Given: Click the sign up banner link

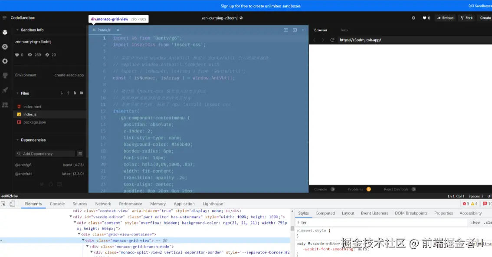Looking at the screenshot, I should pos(260,6).
